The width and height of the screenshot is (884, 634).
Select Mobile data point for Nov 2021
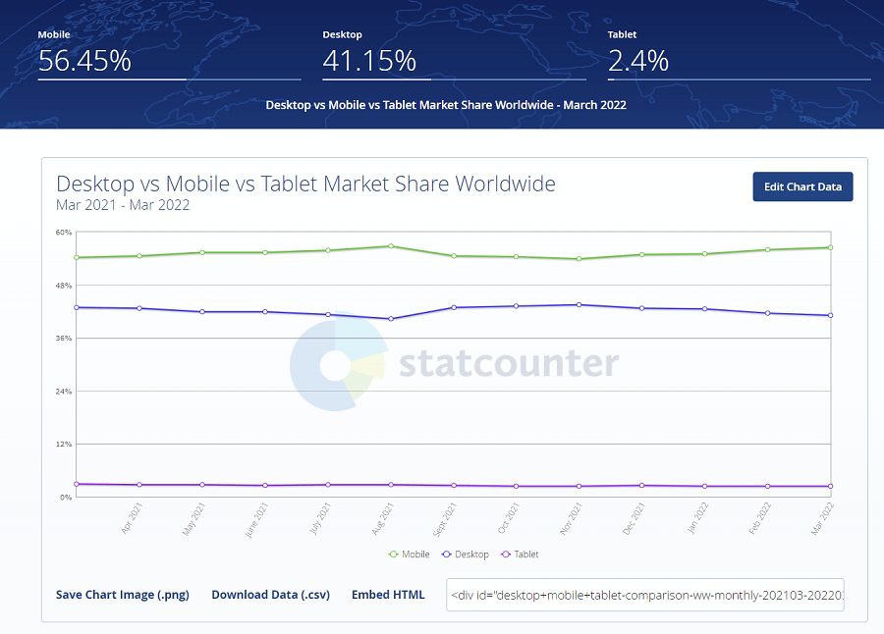coord(579,259)
